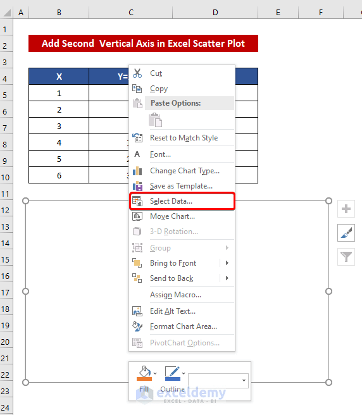Screen dimensions: 362x415
Task: Expand the Send to Back submenu arrow
Action: click(227, 278)
